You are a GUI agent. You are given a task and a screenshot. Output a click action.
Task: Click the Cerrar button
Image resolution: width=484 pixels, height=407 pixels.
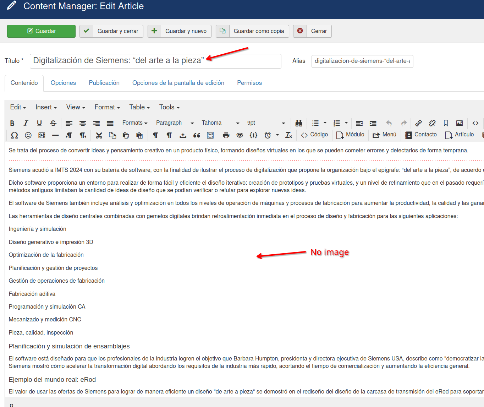click(312, 31)
